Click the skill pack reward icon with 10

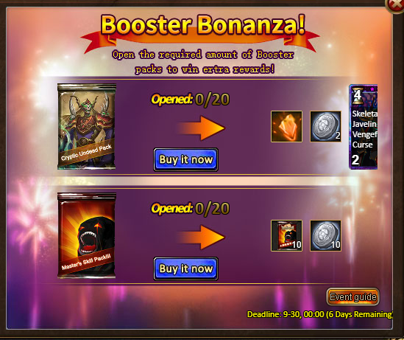point(286,236)
